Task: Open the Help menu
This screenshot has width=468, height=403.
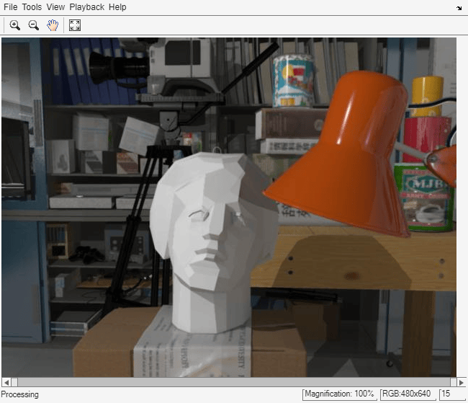Action: 117,7
